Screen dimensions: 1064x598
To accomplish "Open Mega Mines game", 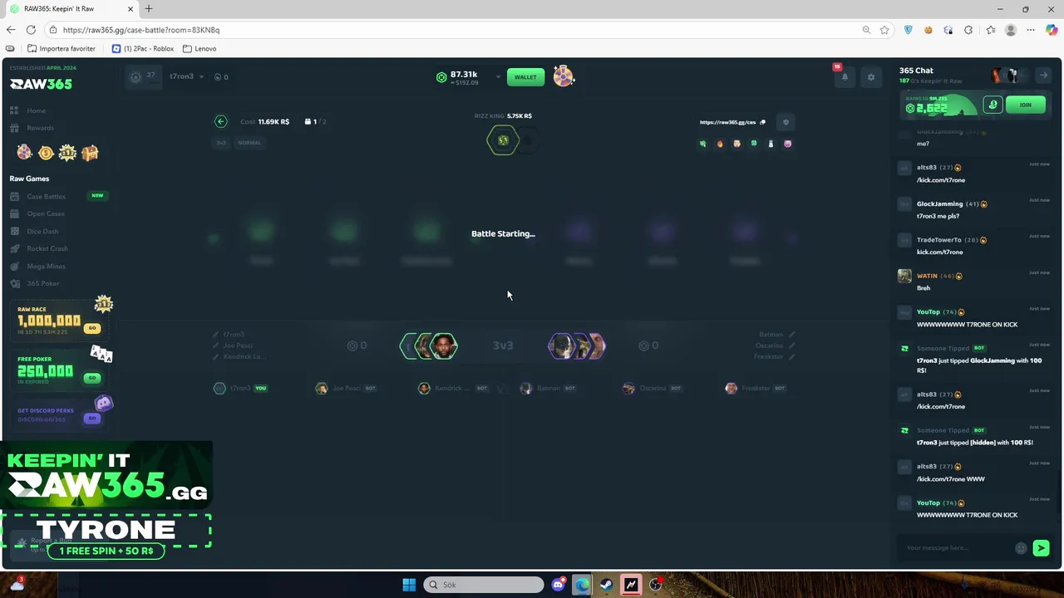I will click(46, 266).
